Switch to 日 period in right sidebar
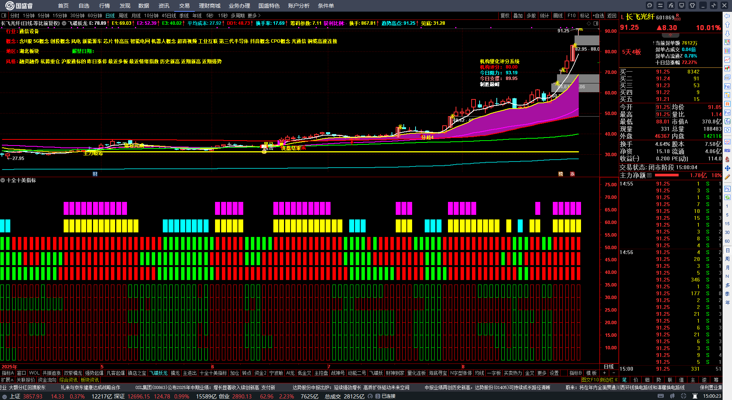 (727, 250)
